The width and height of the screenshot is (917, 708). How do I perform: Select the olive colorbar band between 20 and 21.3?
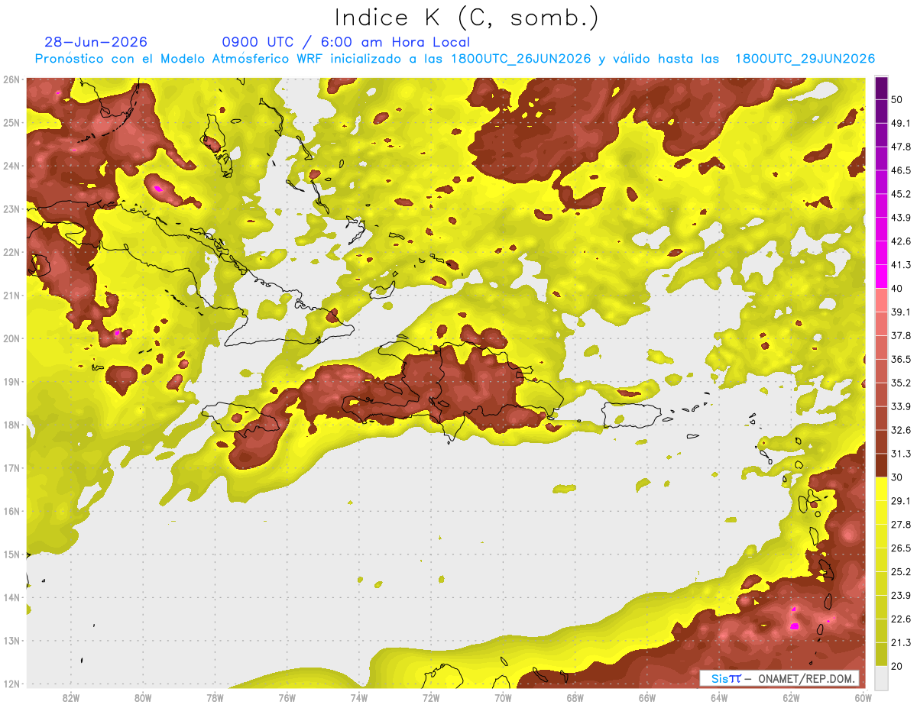point(881,654)
